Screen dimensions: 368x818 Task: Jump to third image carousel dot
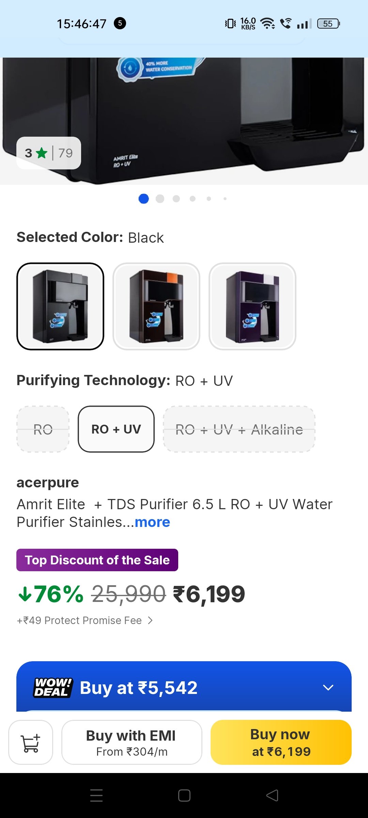(x=176, y=199)
